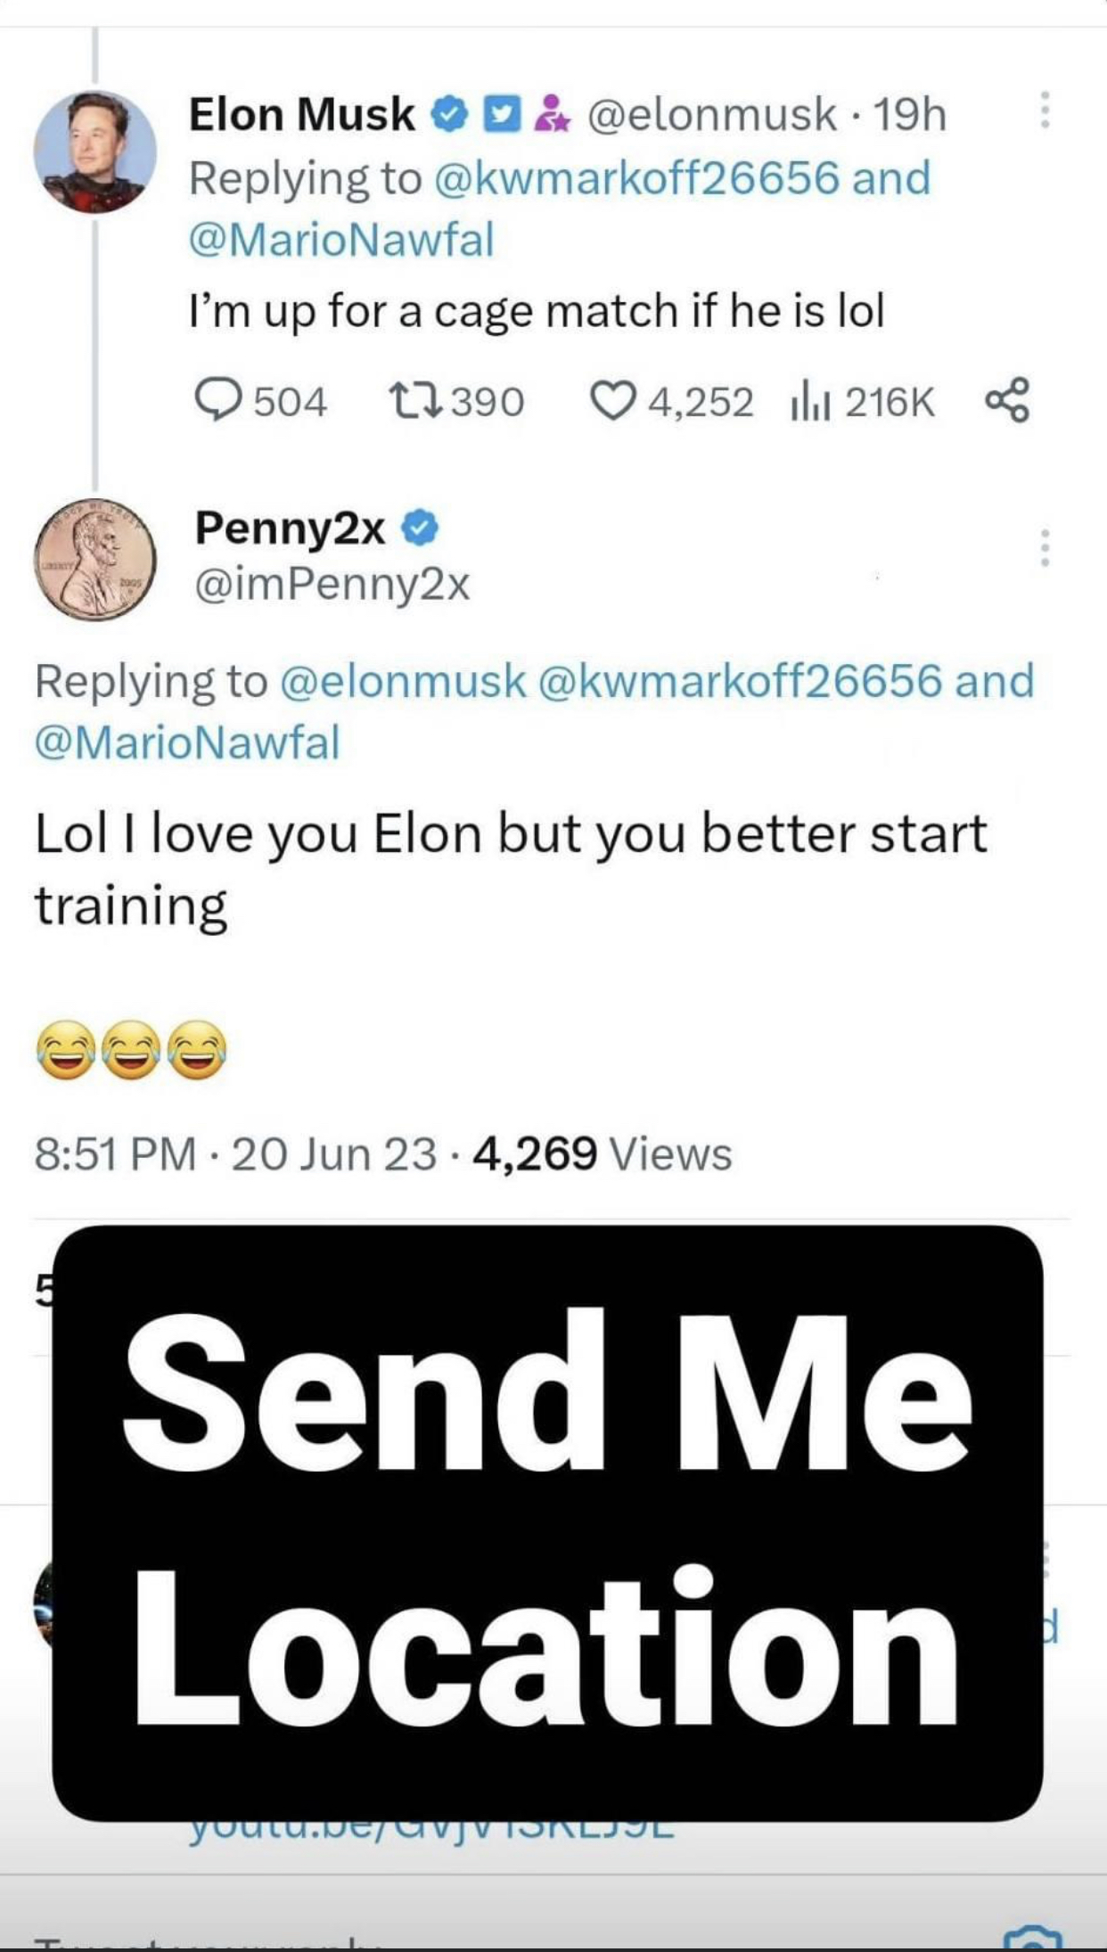Click Elon Musk's blue verified badge
This screenshot has width=1107, height=1952.
[450, 115]
